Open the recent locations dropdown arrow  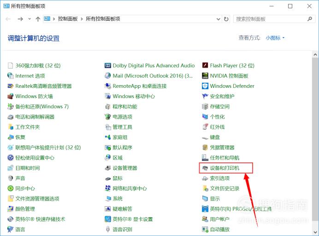(x=30, y=19)
